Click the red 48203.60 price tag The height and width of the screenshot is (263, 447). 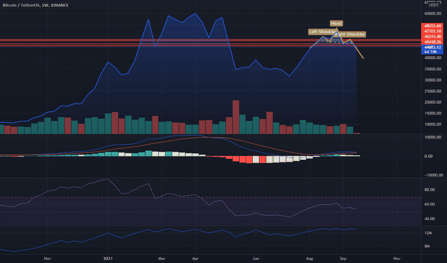coord(432,26)
